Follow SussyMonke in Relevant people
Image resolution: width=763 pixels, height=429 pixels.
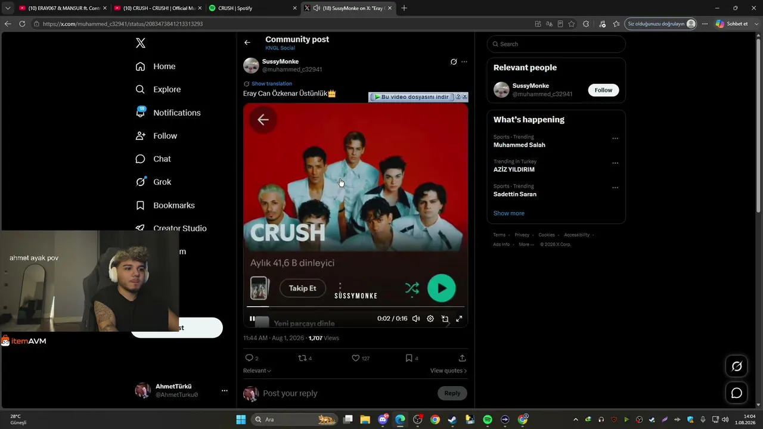603,90
